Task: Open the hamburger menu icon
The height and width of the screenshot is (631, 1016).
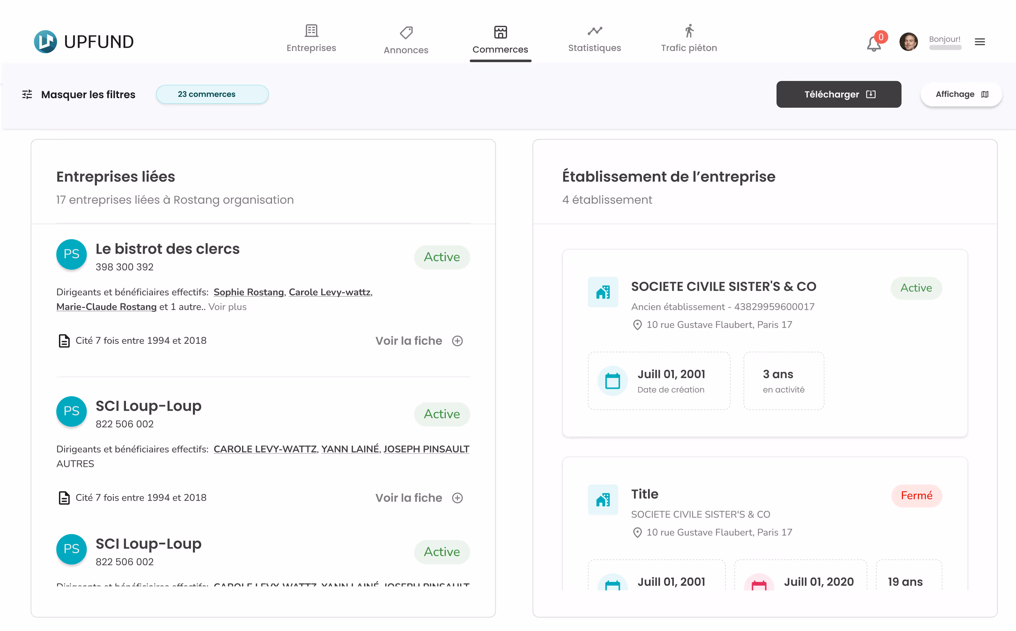Action: pyautogui.click(x=980, y=42)
